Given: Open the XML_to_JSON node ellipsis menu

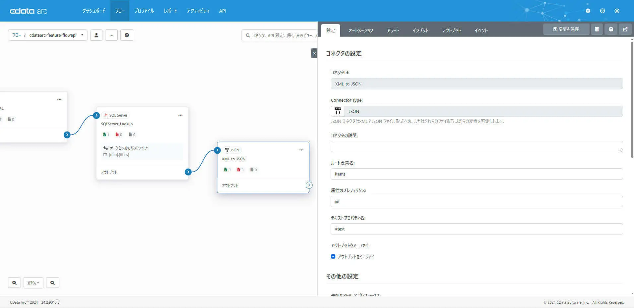Looking at the screenshot, I should [x=301, y=150].
